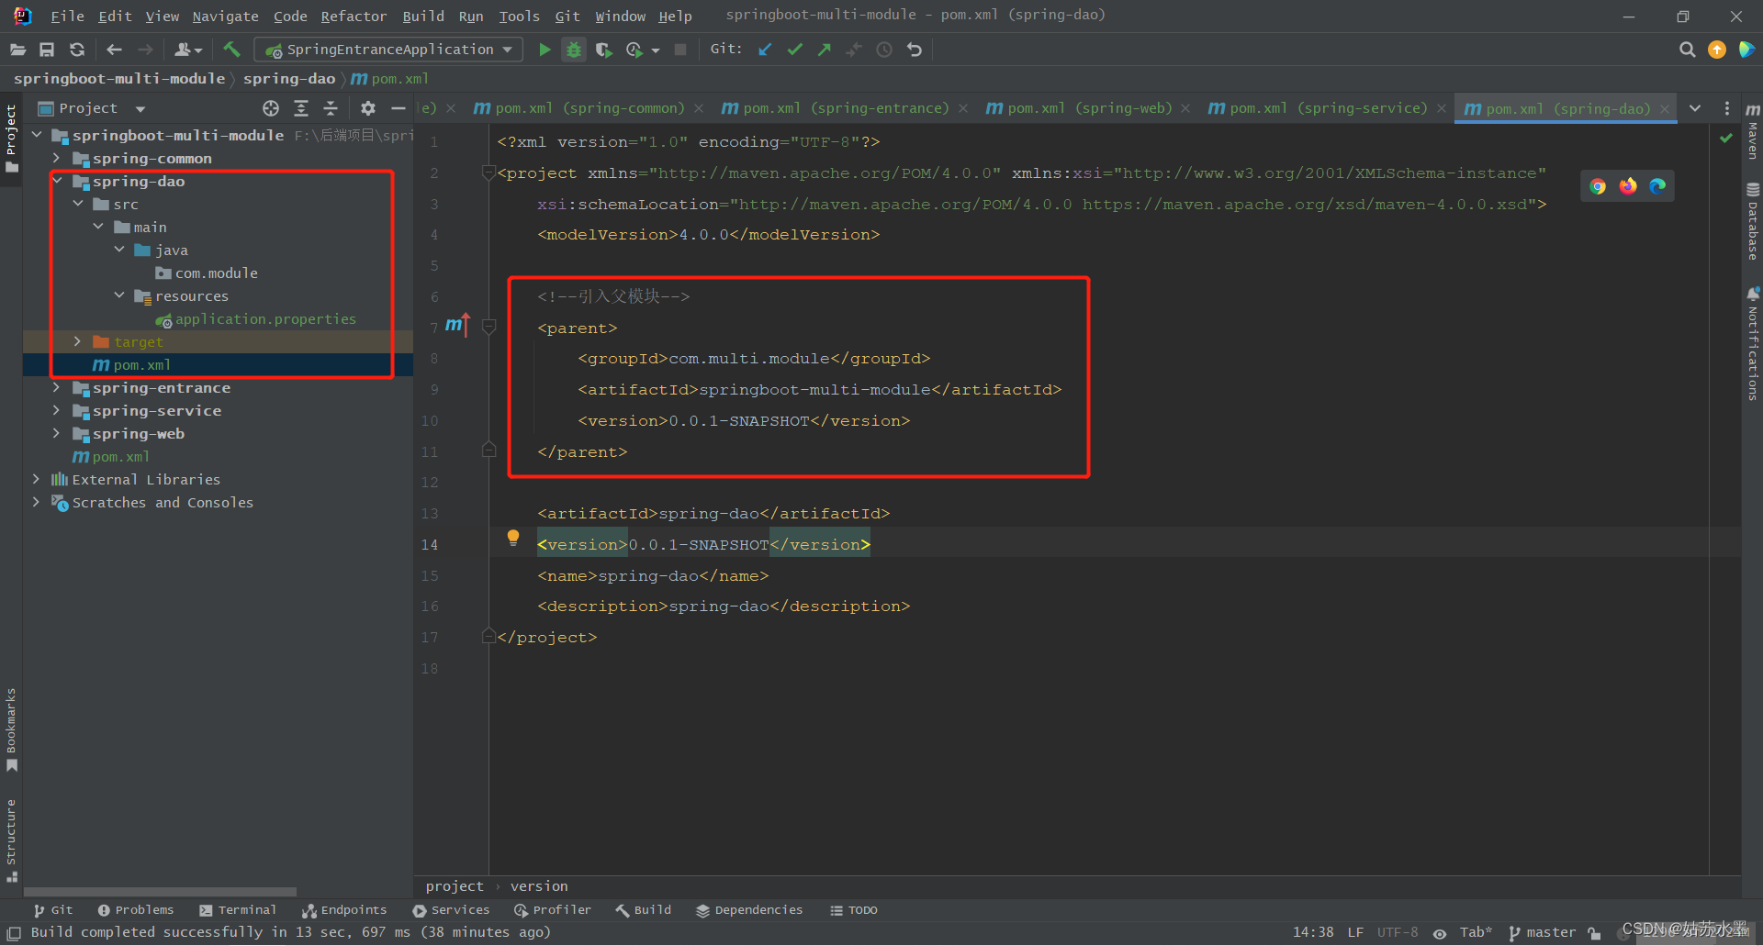Image resolution: width=1763 pixels, height=946 pixels.
Task: Toggle the Bookmarks tool window
Action: pyautogui.click(x=11, y=730)
